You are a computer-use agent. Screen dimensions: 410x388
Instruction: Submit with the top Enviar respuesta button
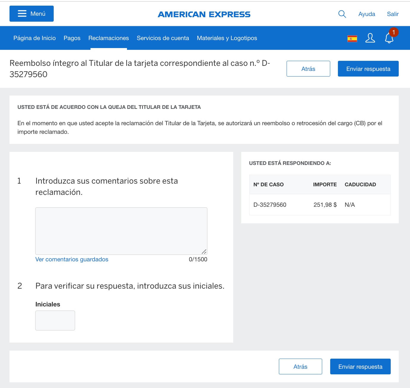pos(368,69)
